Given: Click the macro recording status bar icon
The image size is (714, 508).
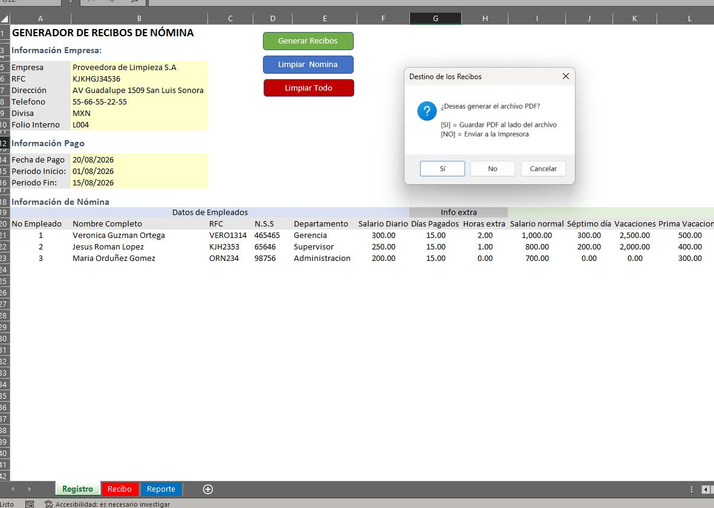Looking at the screenshot, I should [x=30, y=504].
